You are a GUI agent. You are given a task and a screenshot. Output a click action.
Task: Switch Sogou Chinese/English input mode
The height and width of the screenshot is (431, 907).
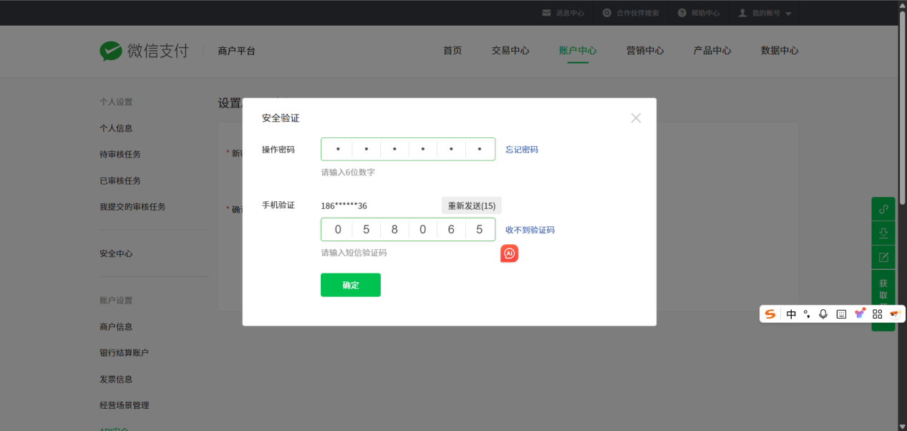791,314
